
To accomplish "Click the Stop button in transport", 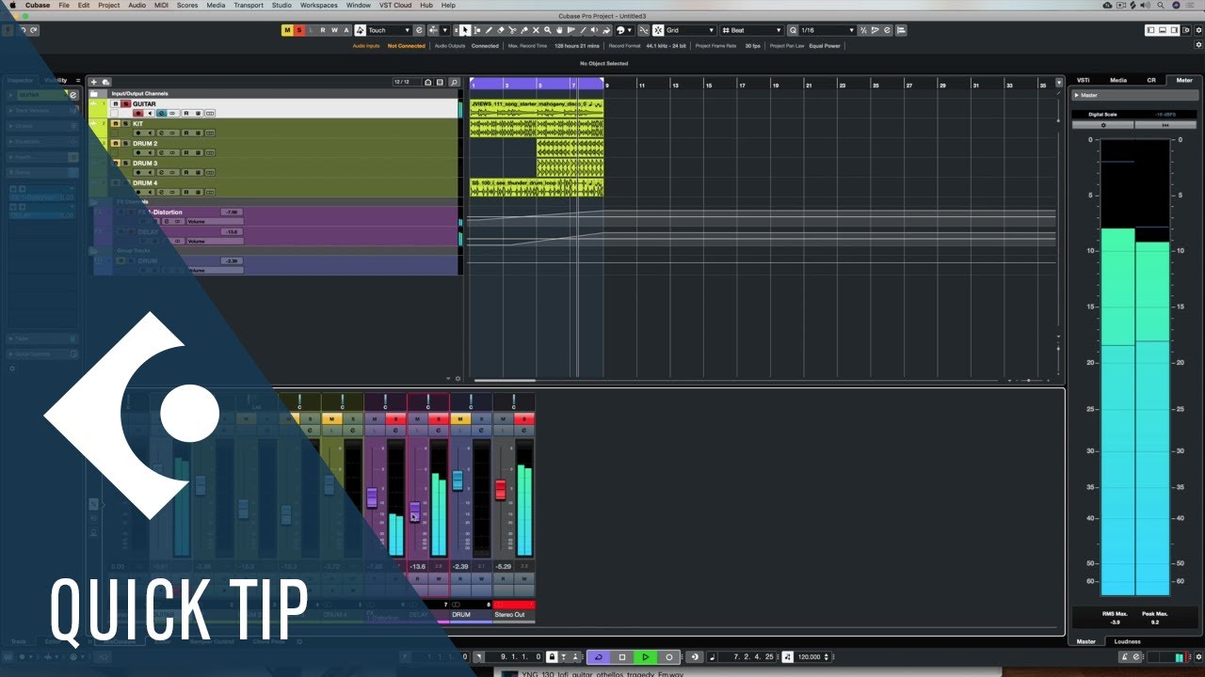I will pyautogui.click(x=622, y=657).
